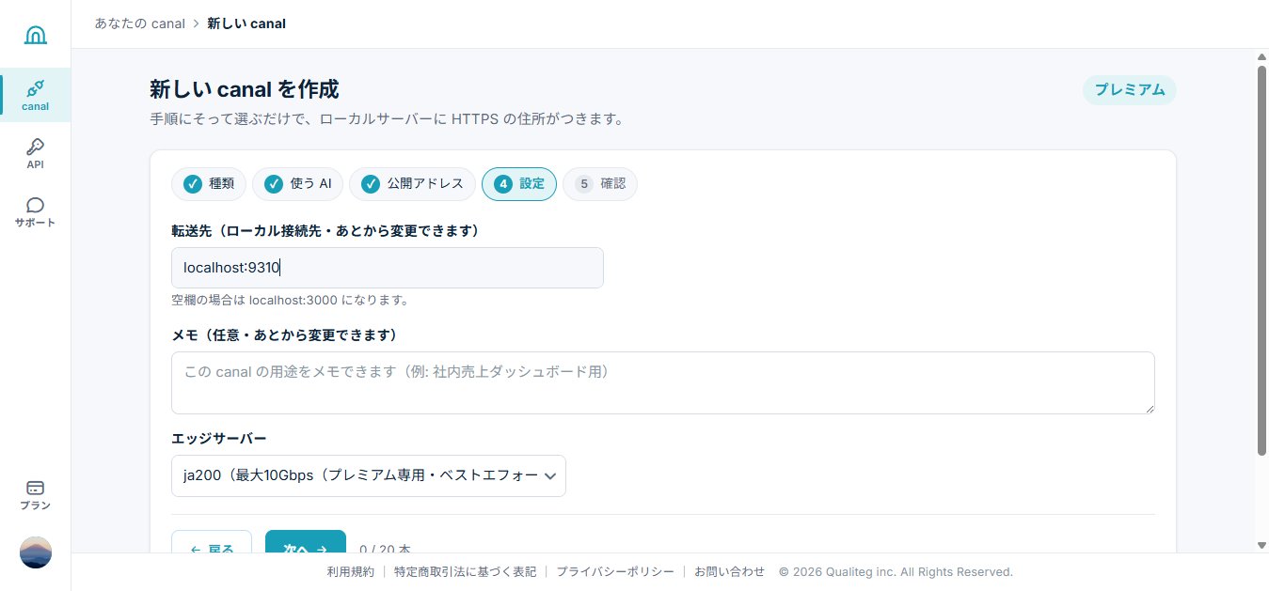Click the checkmark icon on 使う AI step
The image size is (1269, 591).
[274, 184]
